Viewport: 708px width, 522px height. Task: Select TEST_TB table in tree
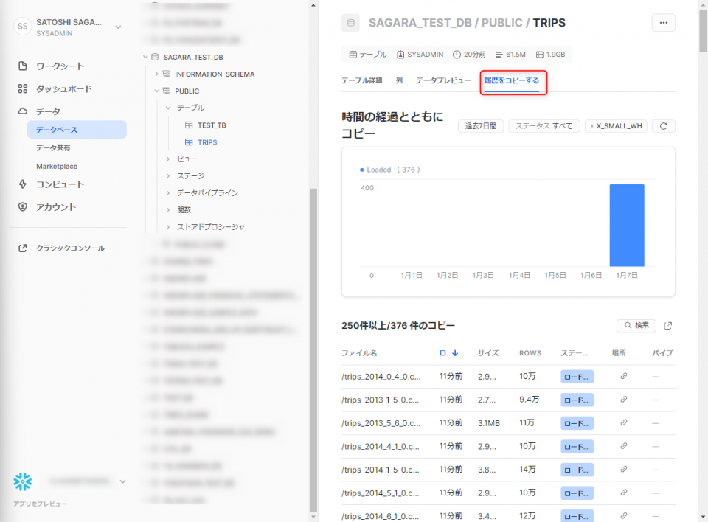(212, 125)
